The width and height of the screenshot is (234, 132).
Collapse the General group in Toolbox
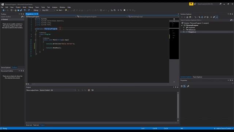pyautogui.click(x=2, y=19)
